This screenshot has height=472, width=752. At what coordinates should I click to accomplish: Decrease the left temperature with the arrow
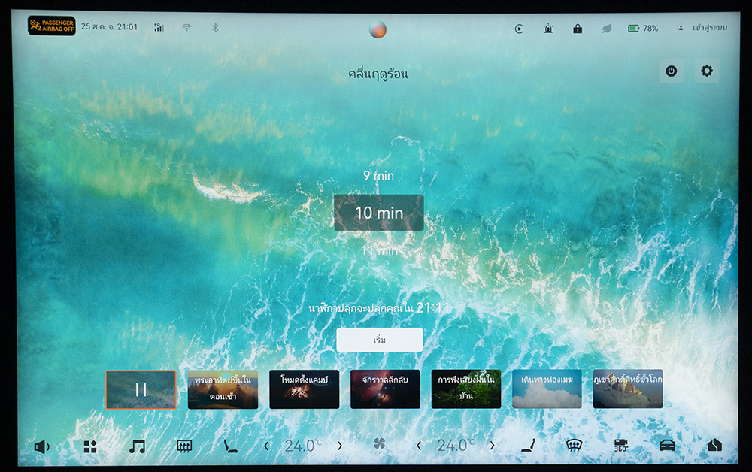click(266, 446)
